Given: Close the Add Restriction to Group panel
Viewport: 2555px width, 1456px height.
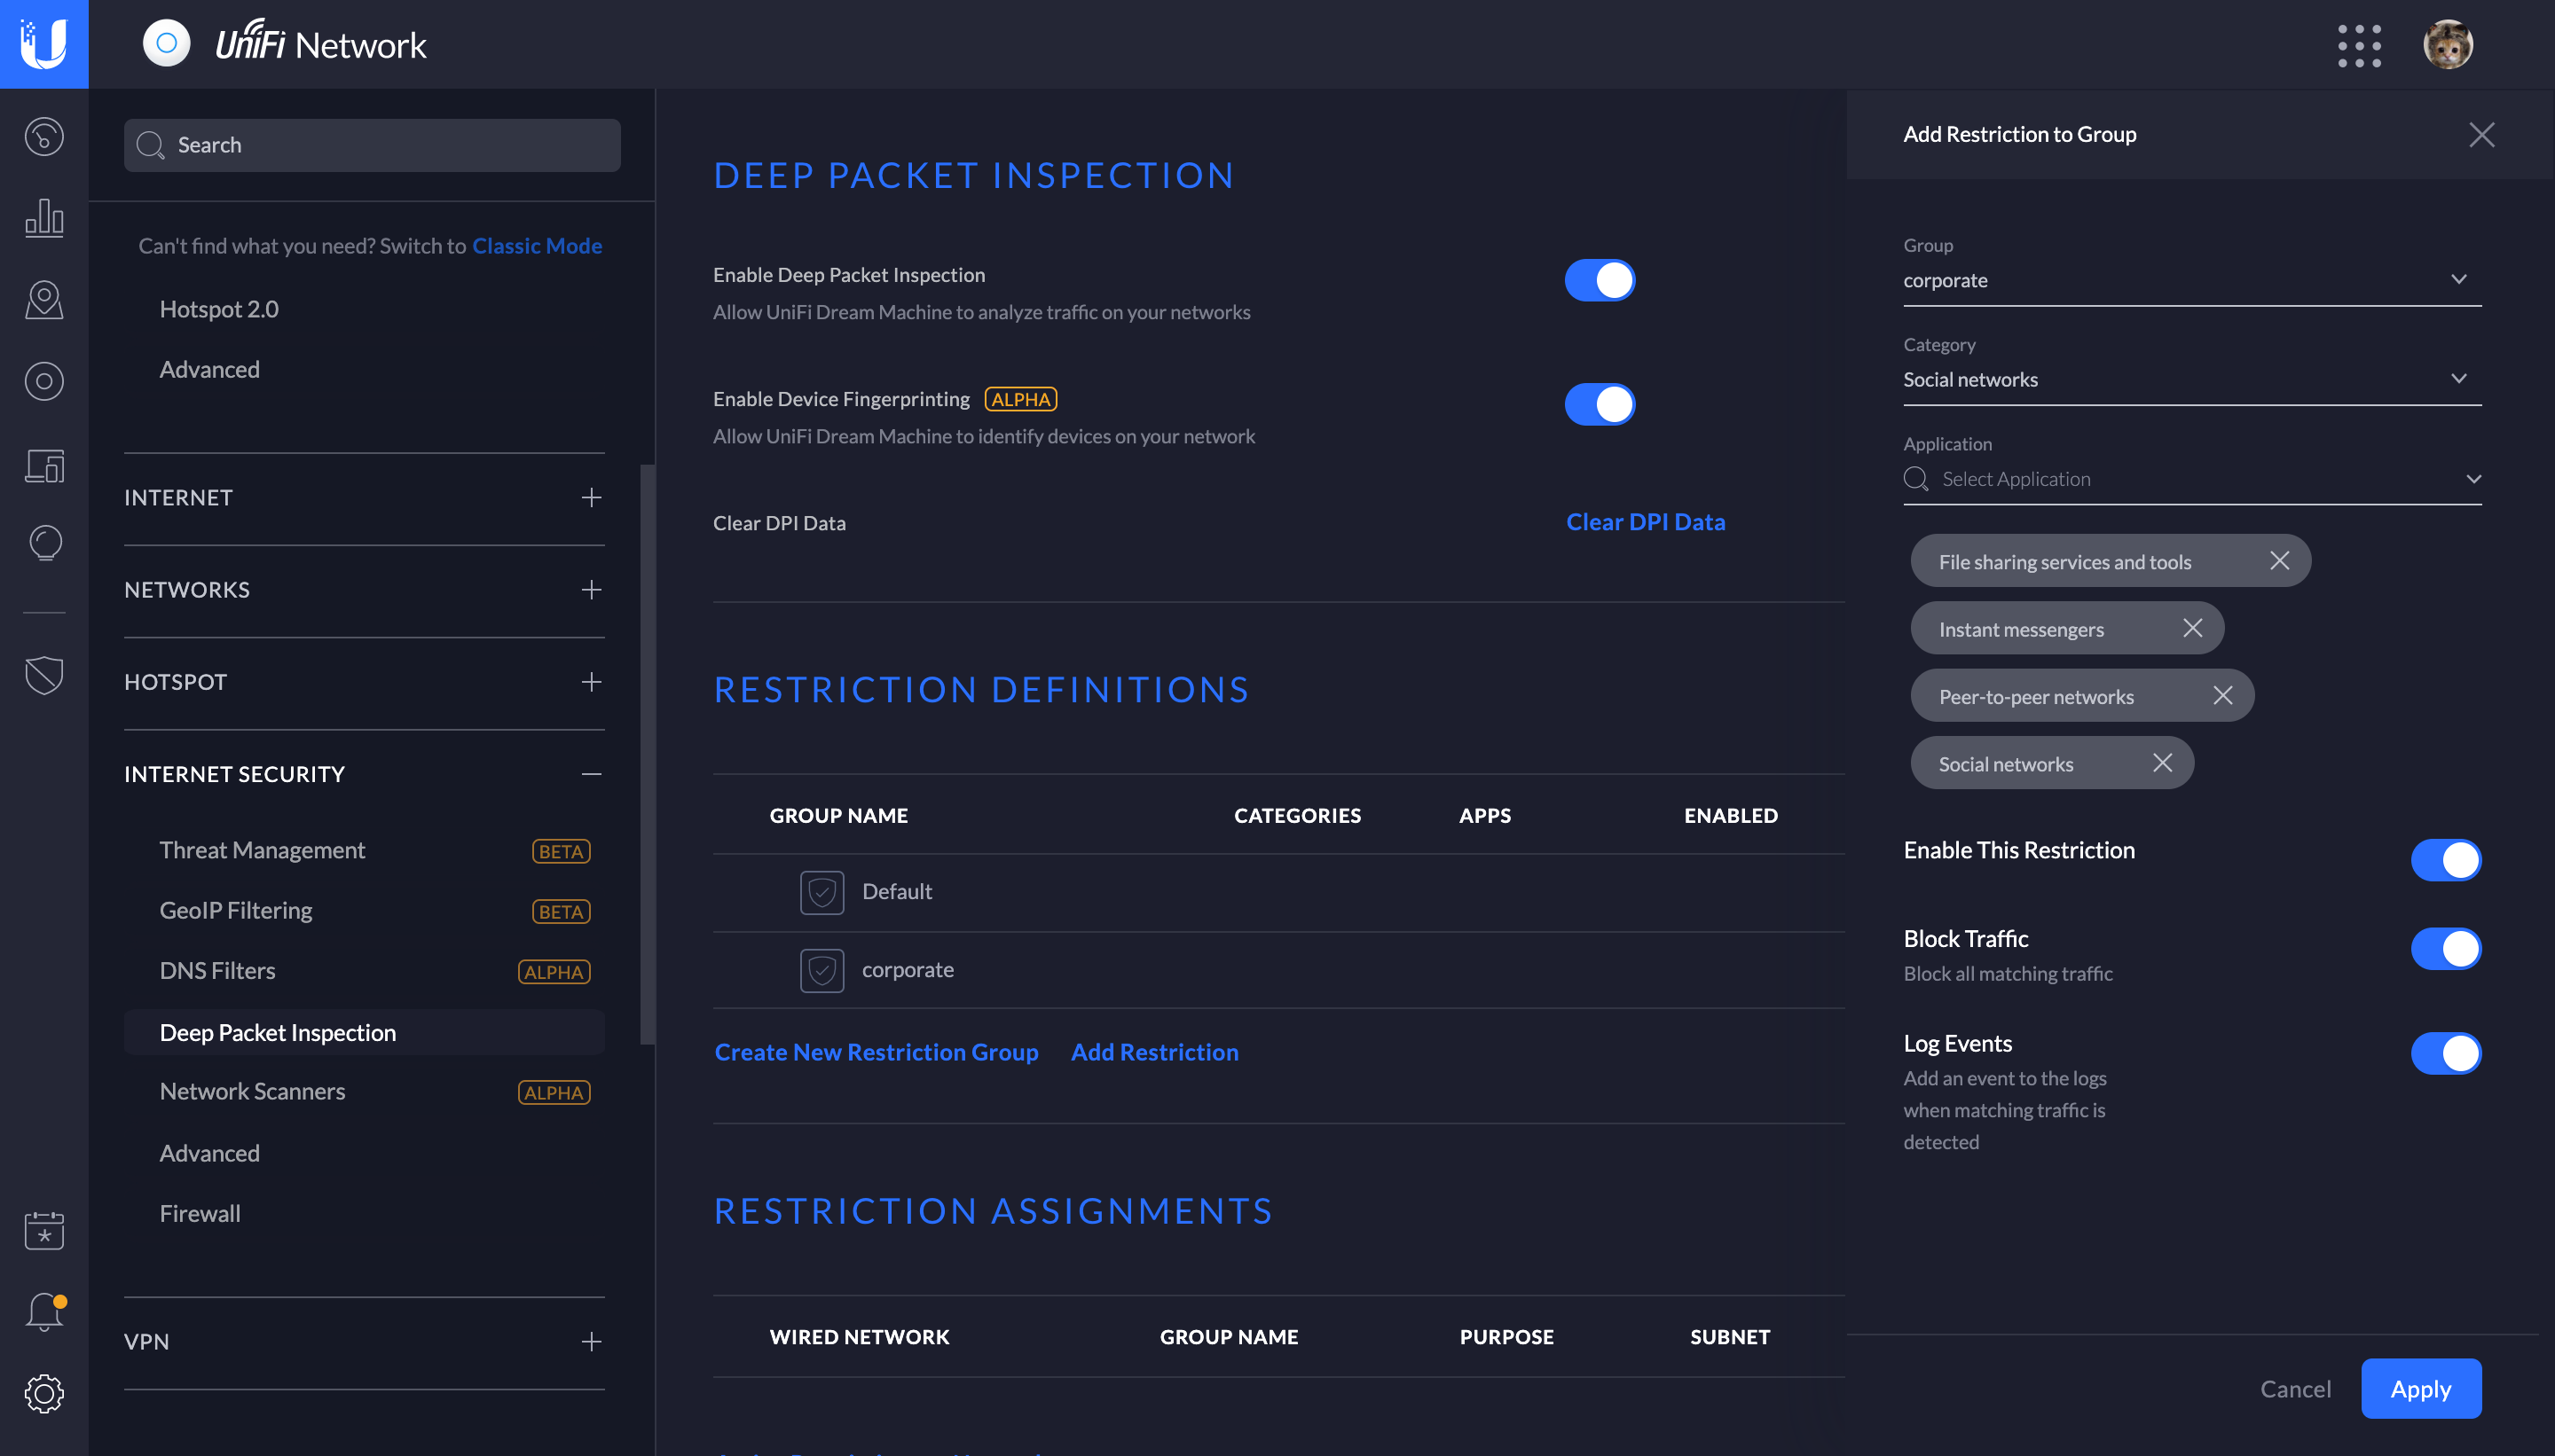Looking at the screenshot, I should point(2481,134).
